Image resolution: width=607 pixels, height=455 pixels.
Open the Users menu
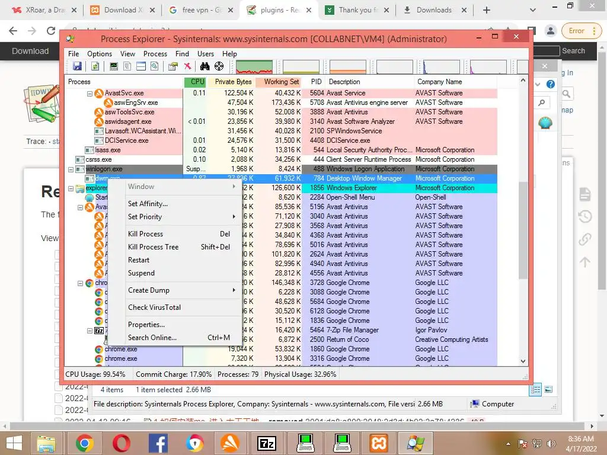[x=206, y=54]
